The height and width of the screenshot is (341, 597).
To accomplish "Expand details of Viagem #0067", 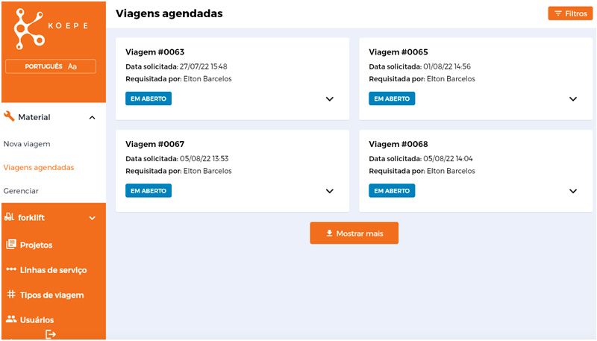I will pyautogui.click(x=330, y=191).
